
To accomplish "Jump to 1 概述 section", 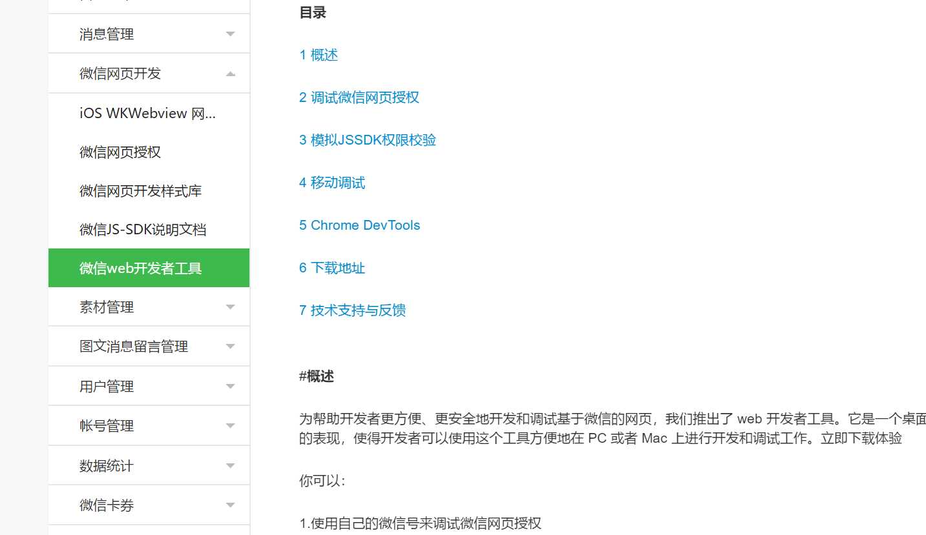I will tap(319, 55).
